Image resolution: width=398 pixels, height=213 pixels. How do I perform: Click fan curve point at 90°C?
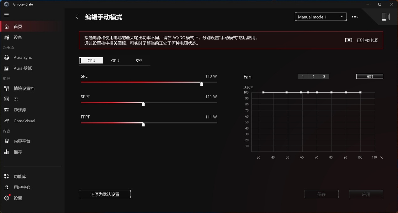coord(346,92)
